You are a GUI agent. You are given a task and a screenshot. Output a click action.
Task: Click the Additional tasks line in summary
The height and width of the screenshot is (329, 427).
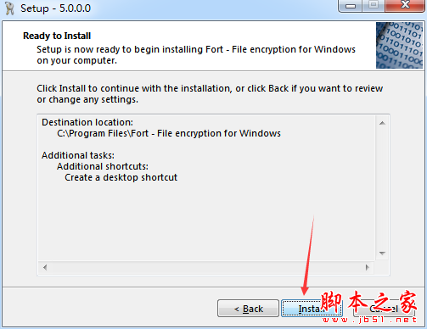78,155
